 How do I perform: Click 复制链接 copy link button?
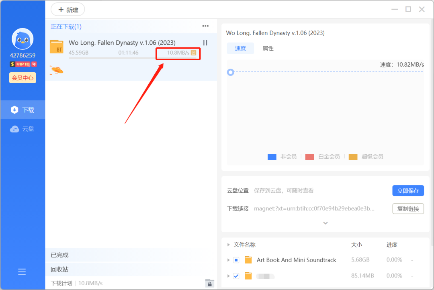[x=408, y=208]
